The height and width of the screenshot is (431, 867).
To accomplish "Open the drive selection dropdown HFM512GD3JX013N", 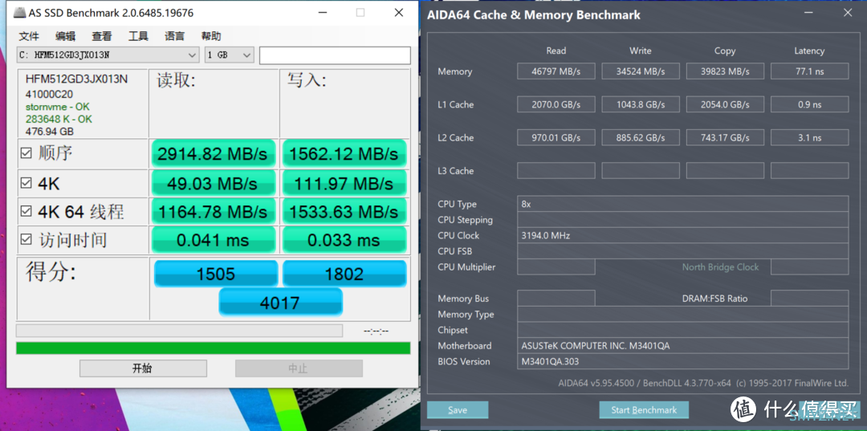I will (108, 55).
